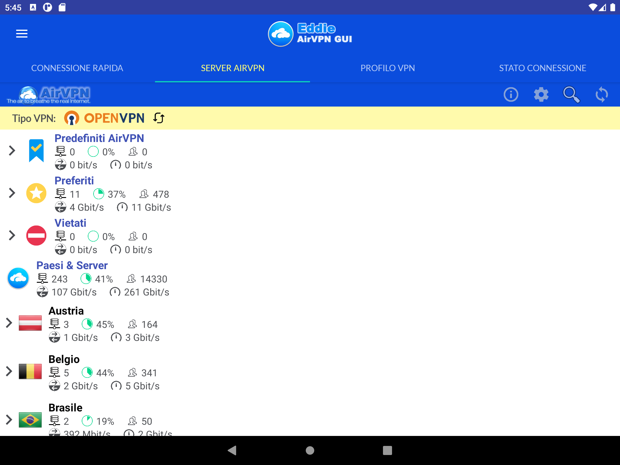This screenshot has height=465, width=620.
Task: Go to Stato Connessione tab
Action: tap(542, 68)
